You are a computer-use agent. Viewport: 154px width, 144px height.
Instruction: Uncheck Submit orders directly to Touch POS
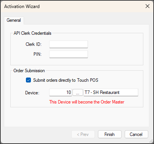coord(28,80)
